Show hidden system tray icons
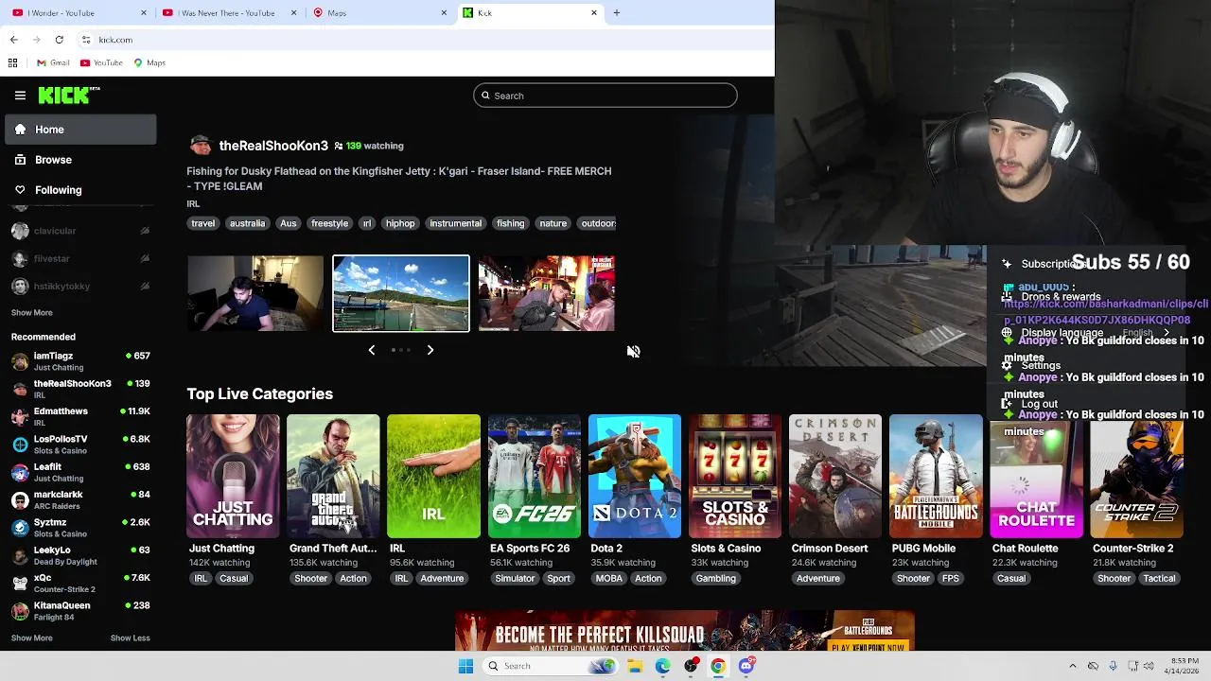Image resolution: width=1211 pixels, height=681 pixels. [x=1072, y=666]
